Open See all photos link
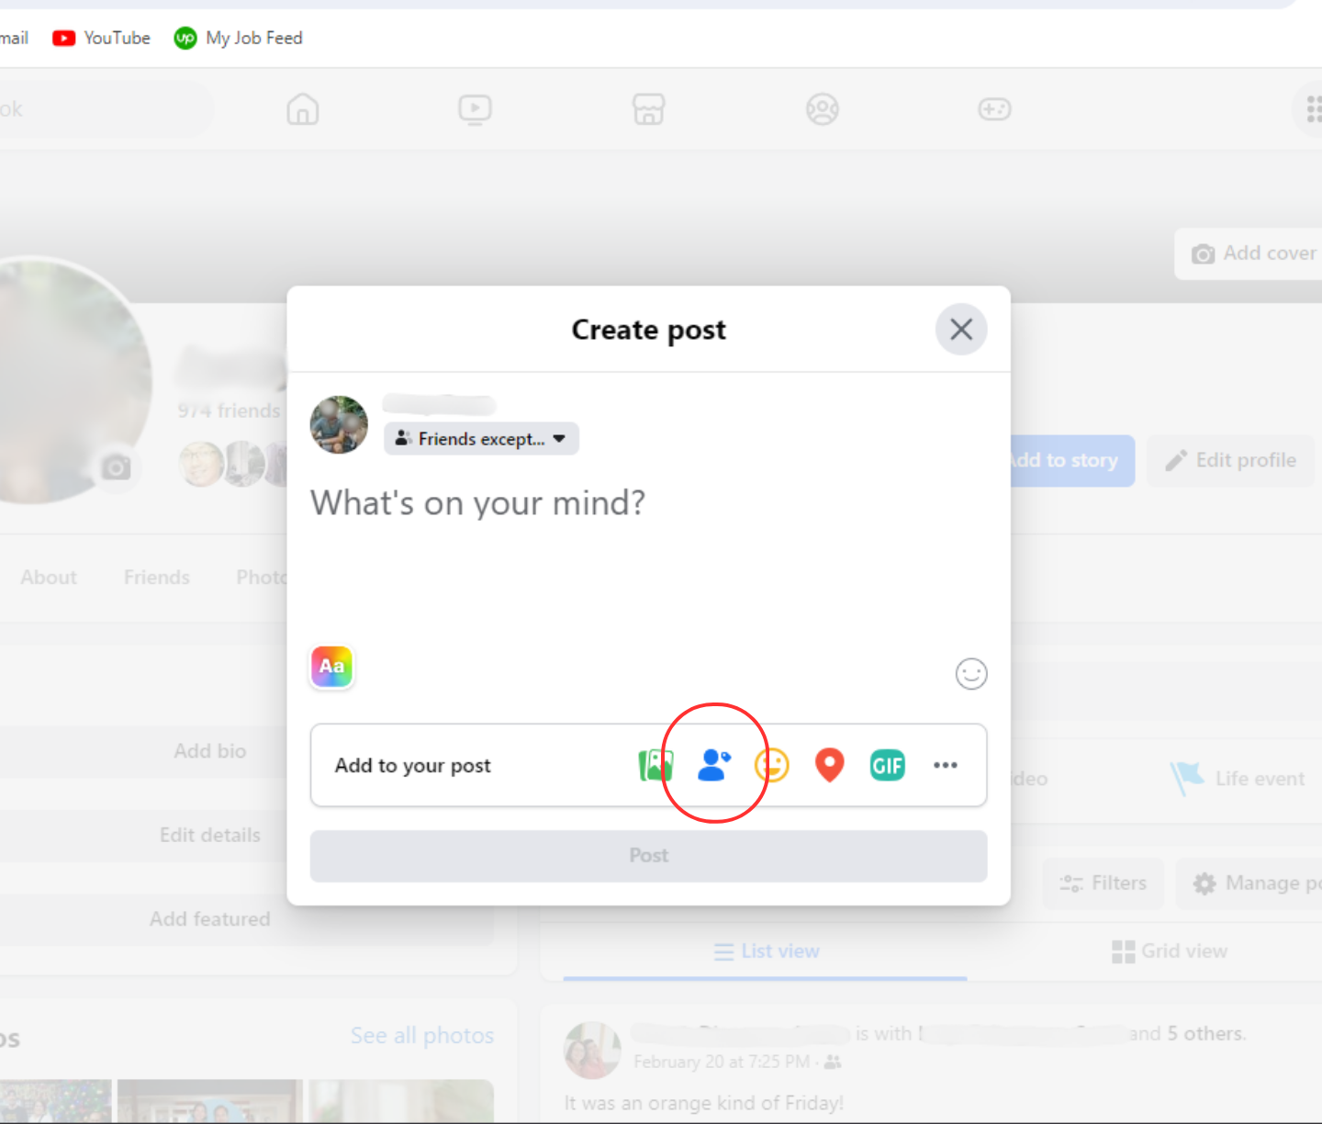The image size is (1322, 1124). pos(422,1036)
